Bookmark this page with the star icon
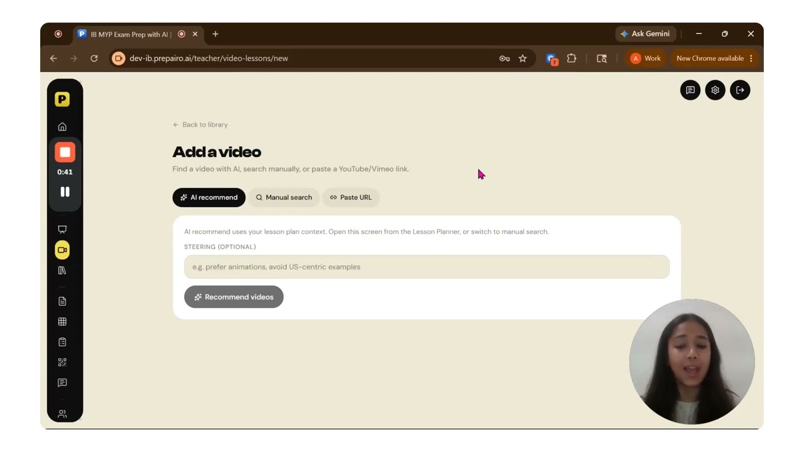The height and width of the screenshot is (452, 804). [x=523, y=58]
